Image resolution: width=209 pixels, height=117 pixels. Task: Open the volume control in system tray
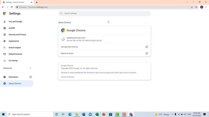point(185,114)
